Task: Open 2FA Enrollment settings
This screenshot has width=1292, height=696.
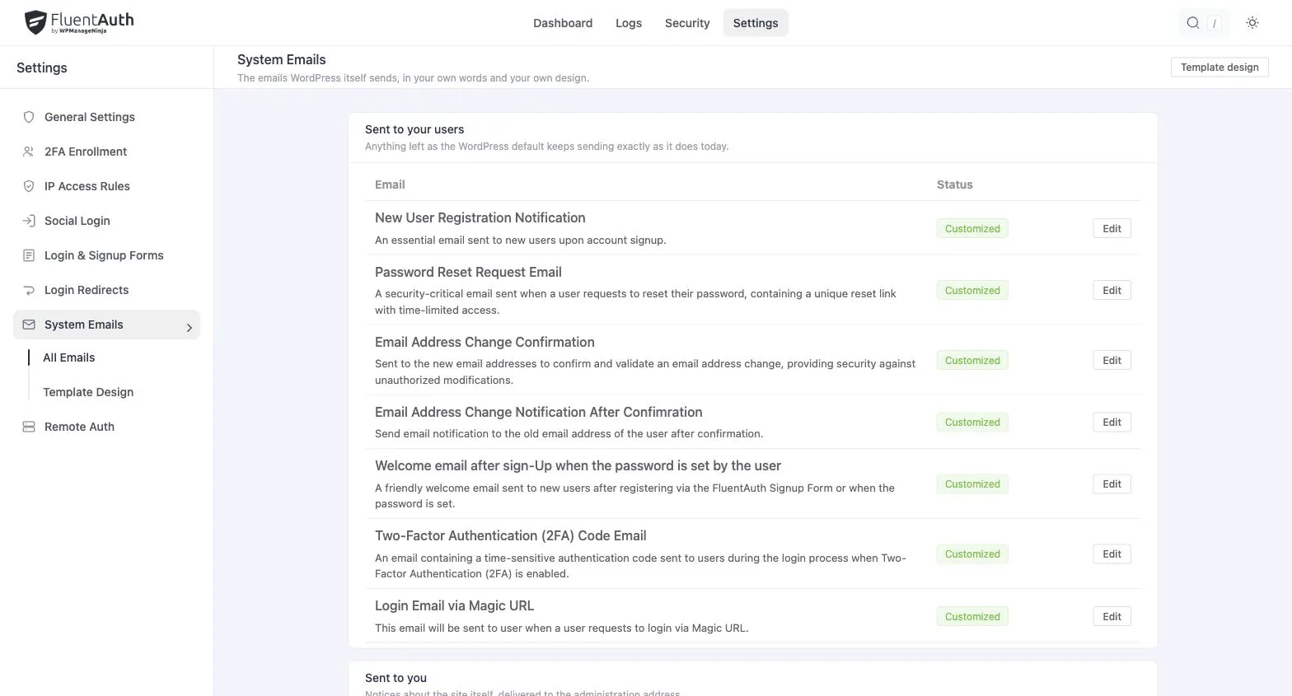Action: pos(106,152)
